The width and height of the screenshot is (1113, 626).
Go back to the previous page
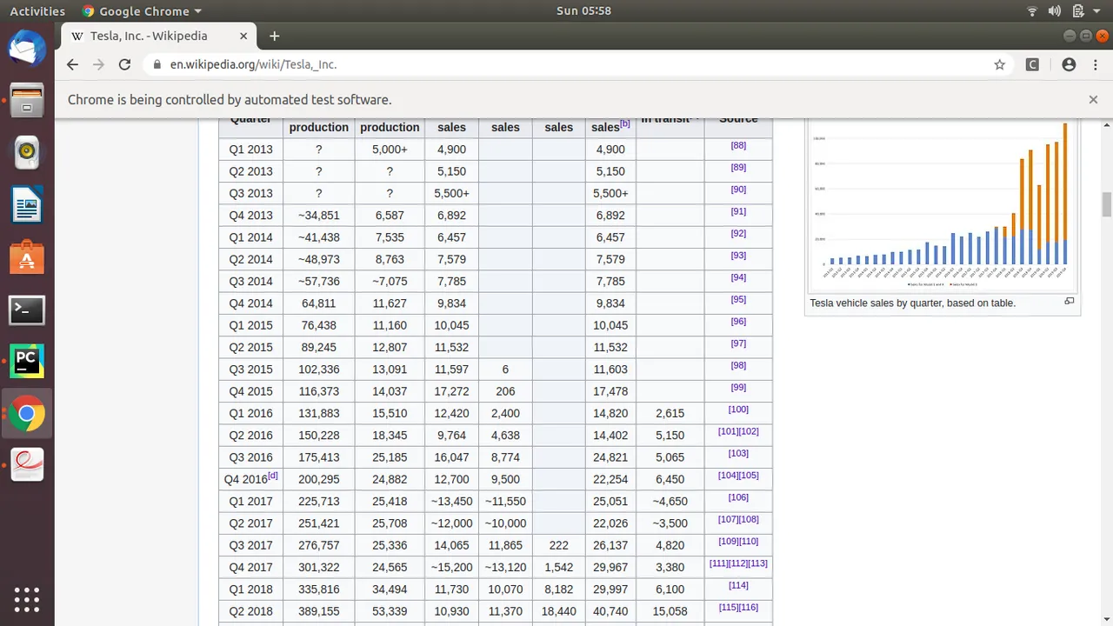click(x=72, y=64)
